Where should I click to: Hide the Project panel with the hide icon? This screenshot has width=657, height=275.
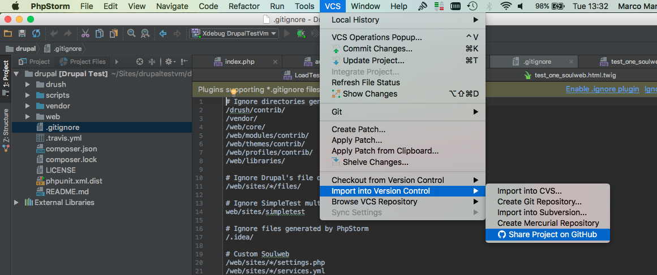(184, 62)
